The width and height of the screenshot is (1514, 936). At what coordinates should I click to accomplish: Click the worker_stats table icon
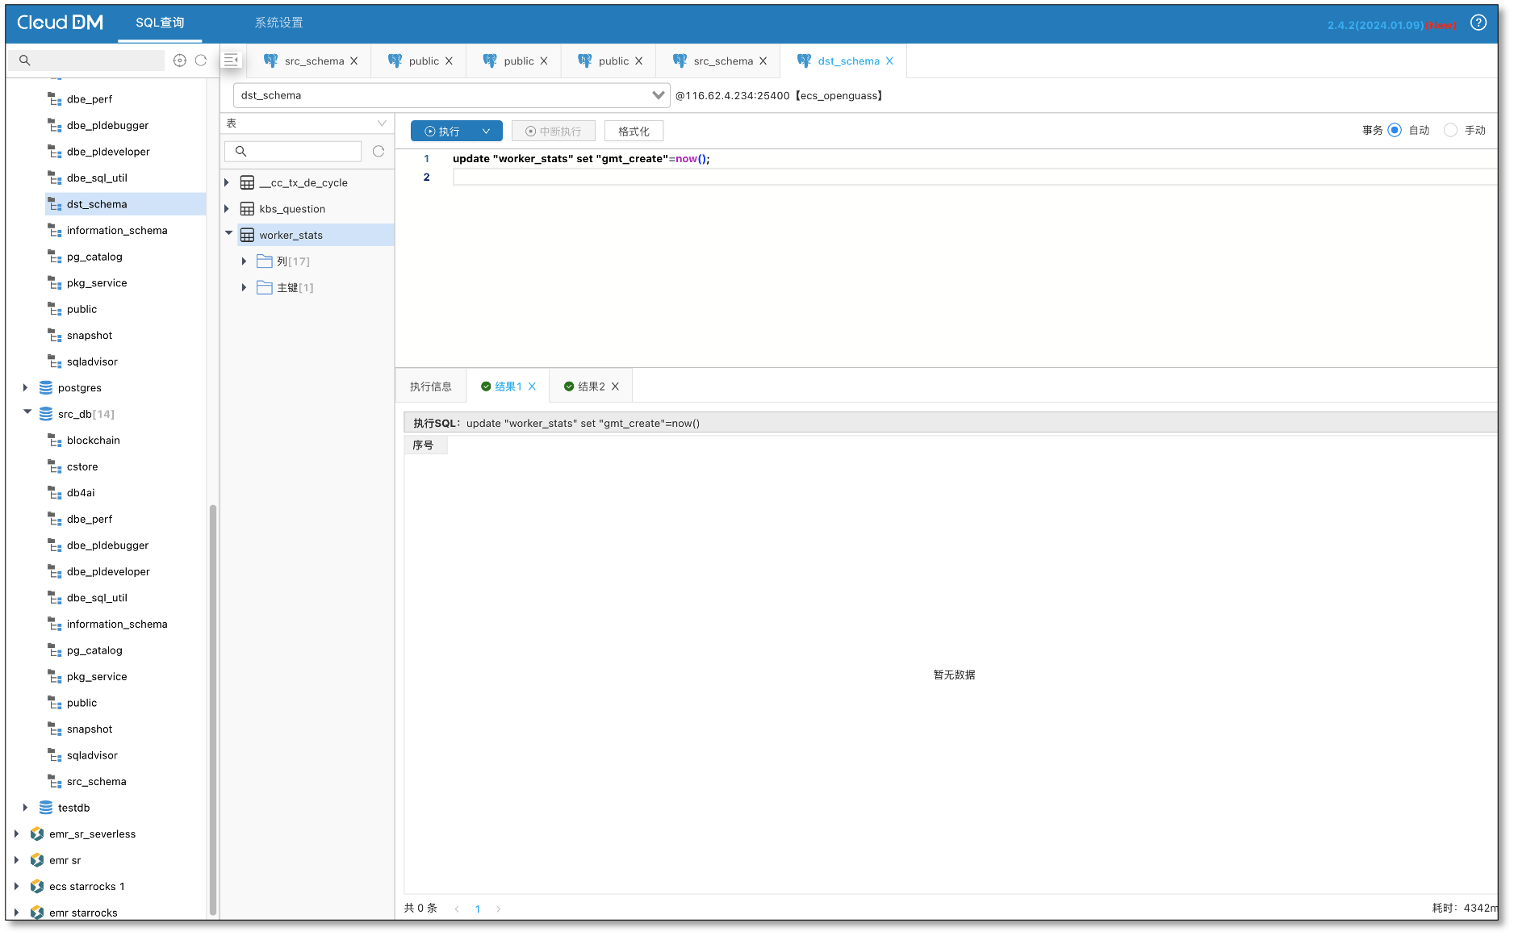(x=248, y=236)
